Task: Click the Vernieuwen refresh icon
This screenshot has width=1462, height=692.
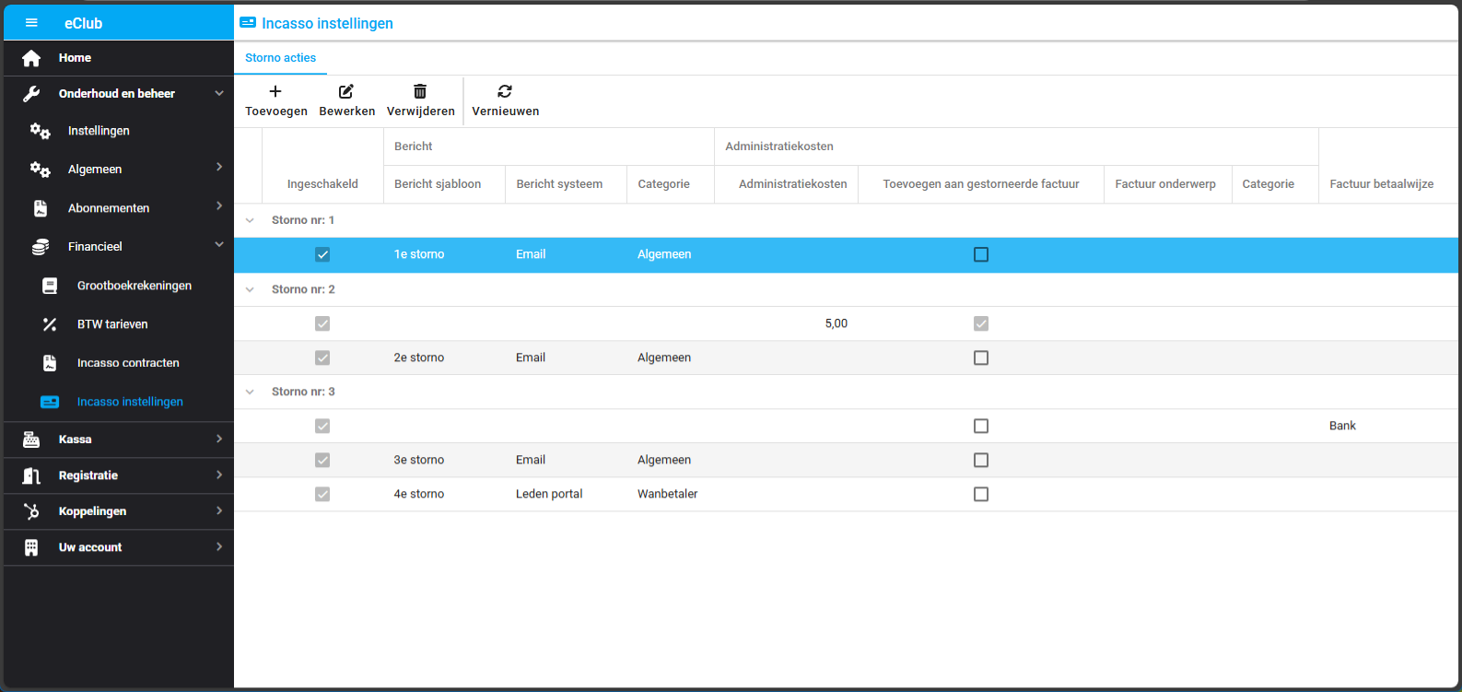Action: tap(505, 91)
